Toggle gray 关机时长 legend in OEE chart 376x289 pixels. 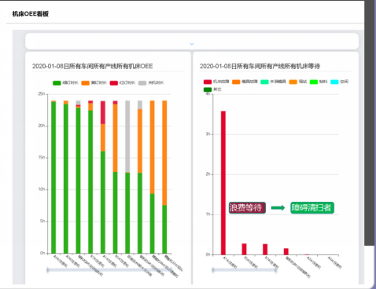[151, 83]
